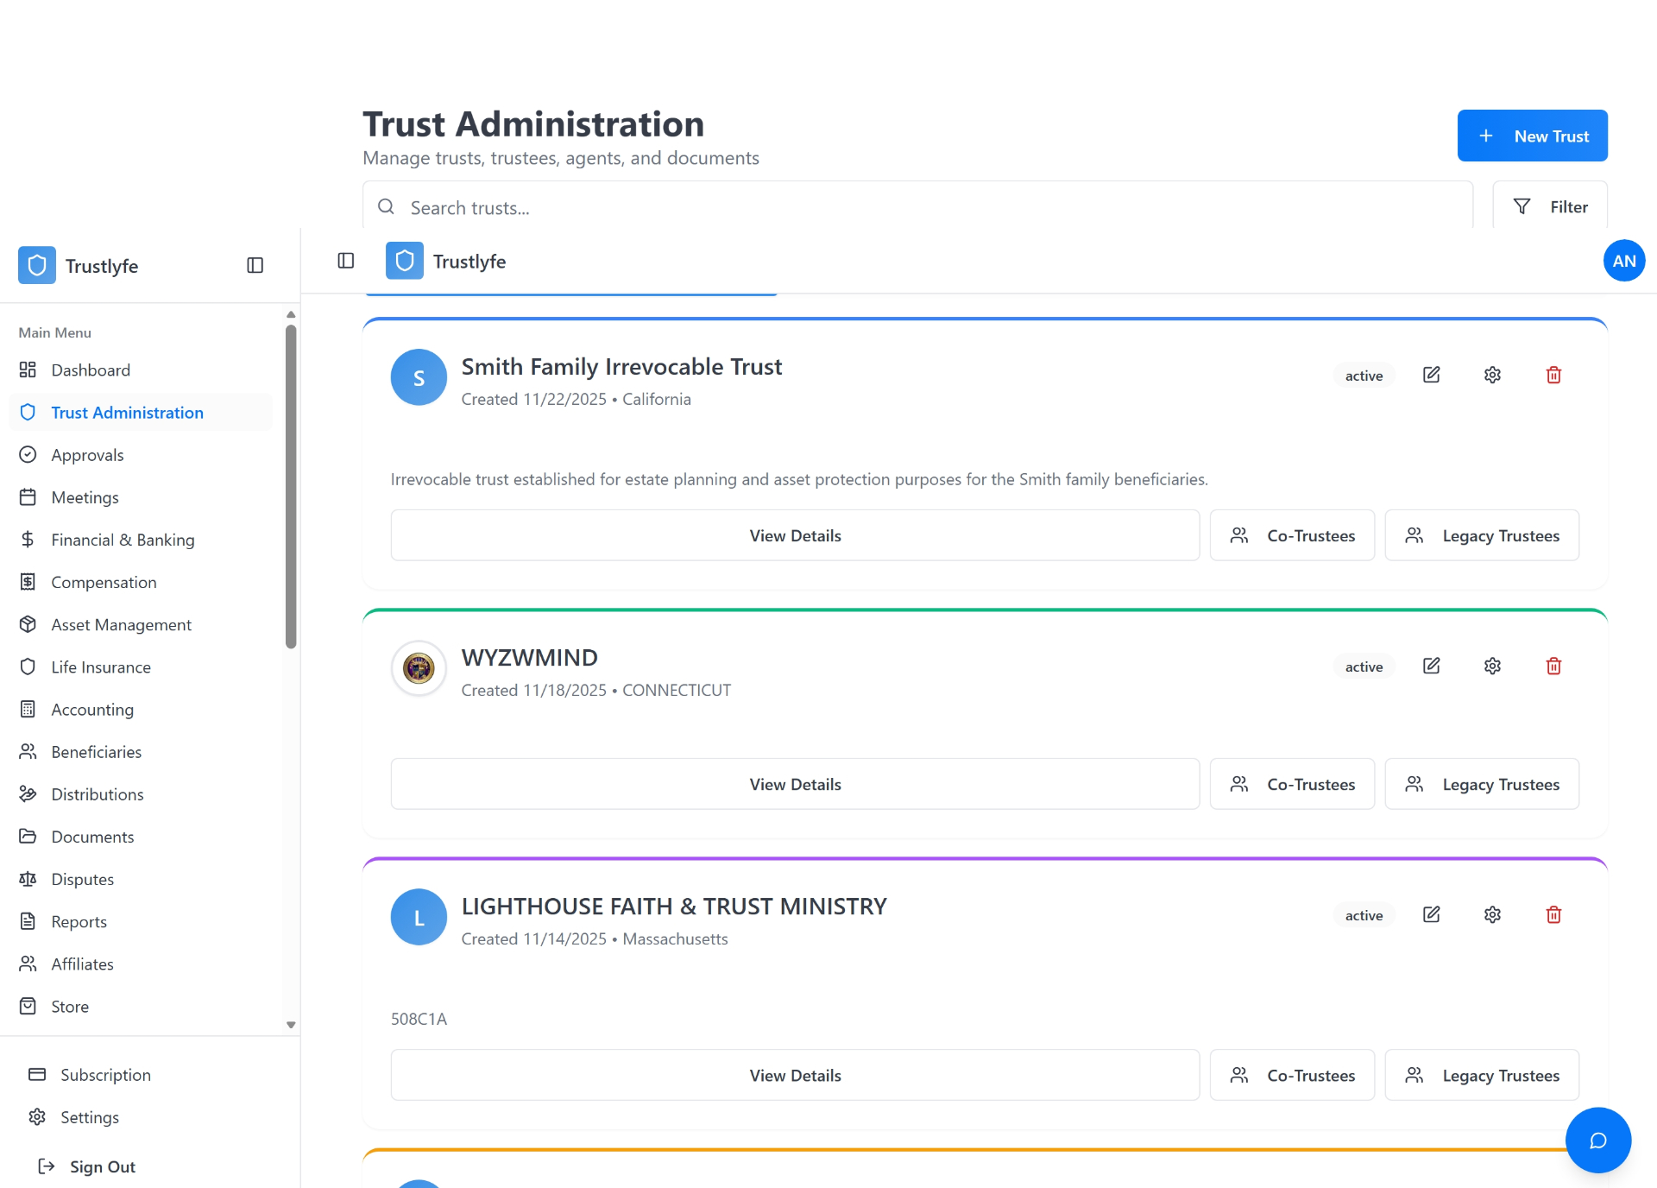Screen dimensions: 1657x1188
Task: Click the sidebar scroll down arrow
Action: click(x=291, y=1025)
